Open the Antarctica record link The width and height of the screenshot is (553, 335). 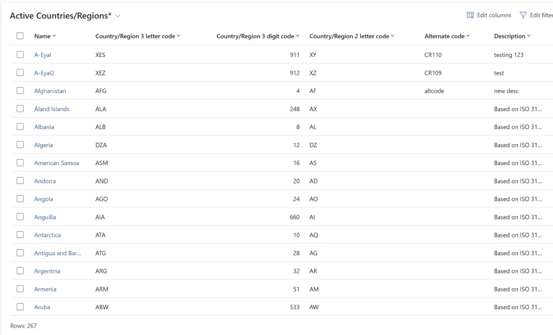(47, 235)
